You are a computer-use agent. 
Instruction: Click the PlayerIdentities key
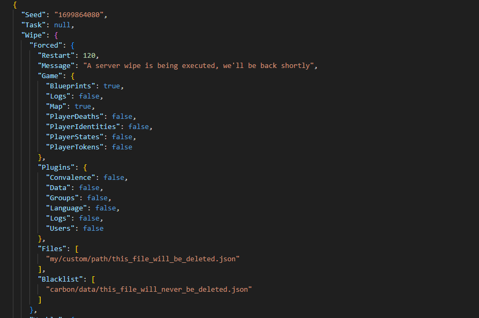point(83,127)
